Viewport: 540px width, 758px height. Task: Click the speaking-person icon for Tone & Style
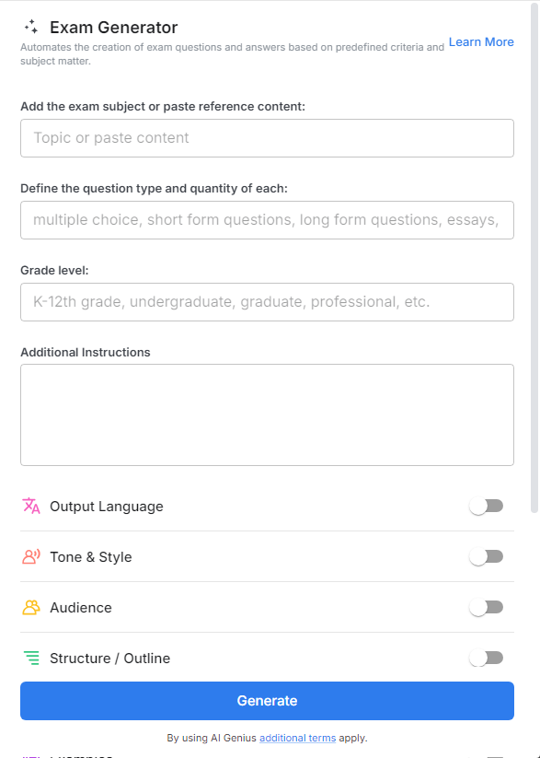click(30, 556)
